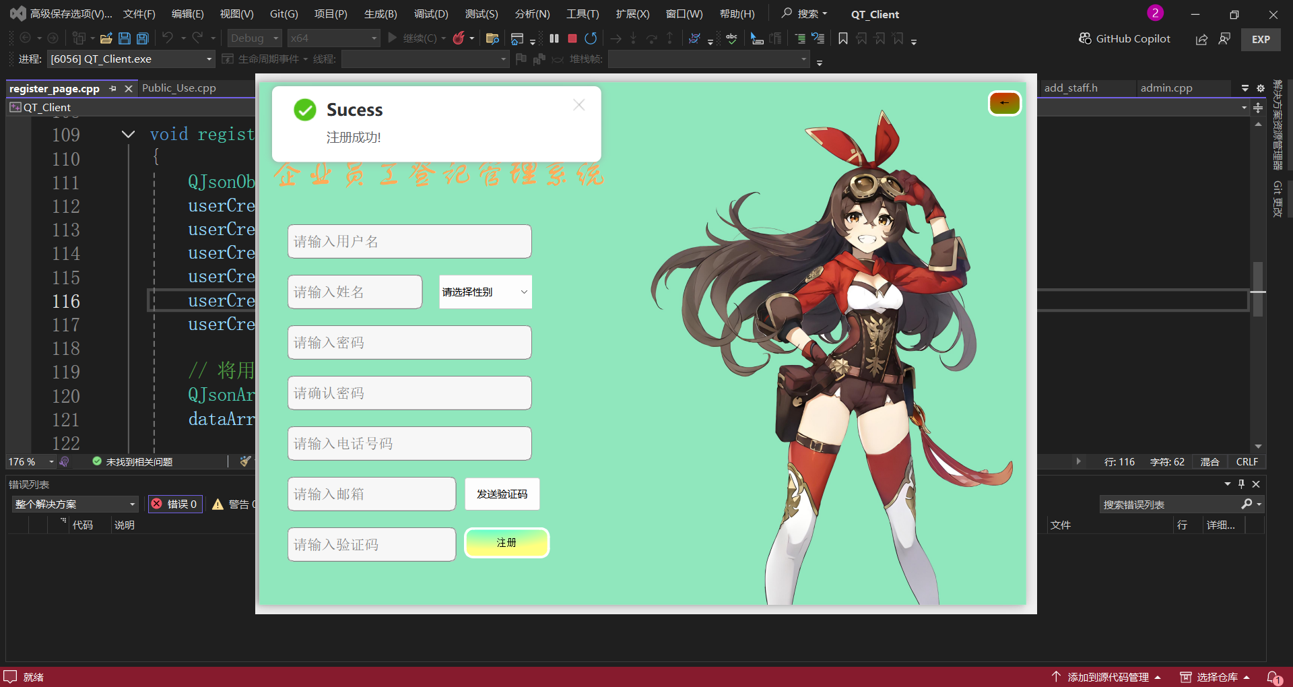
Task: Restart the debug session
Action: [591, 38]
